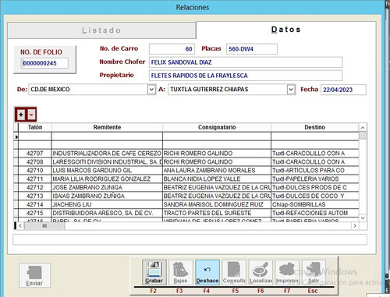
Task: Open the Consulta document button
Action: pyautogui.click(x=234, y=272)
